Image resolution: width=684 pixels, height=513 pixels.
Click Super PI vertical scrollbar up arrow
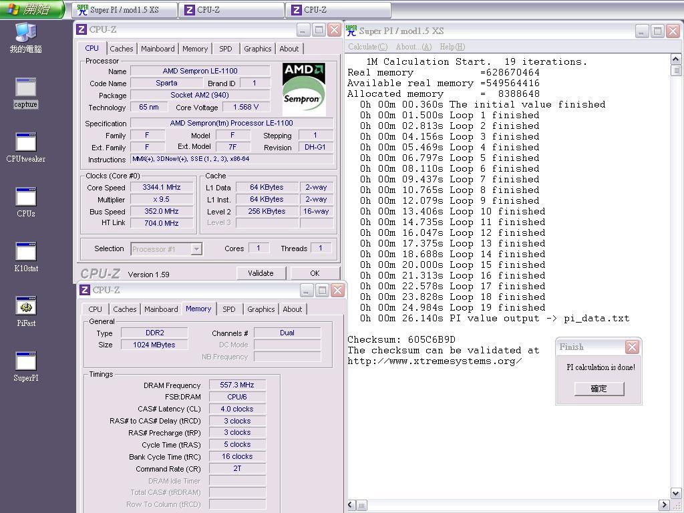tap(676, 59)
